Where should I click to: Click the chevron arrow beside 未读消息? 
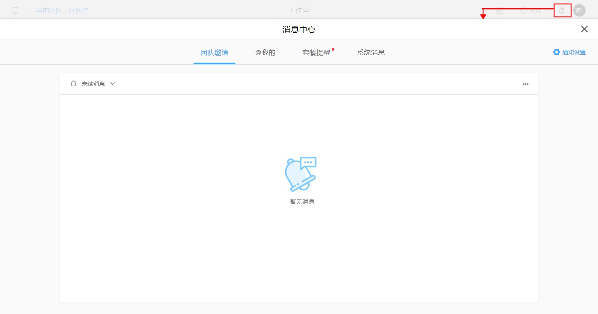click(113, 84)
